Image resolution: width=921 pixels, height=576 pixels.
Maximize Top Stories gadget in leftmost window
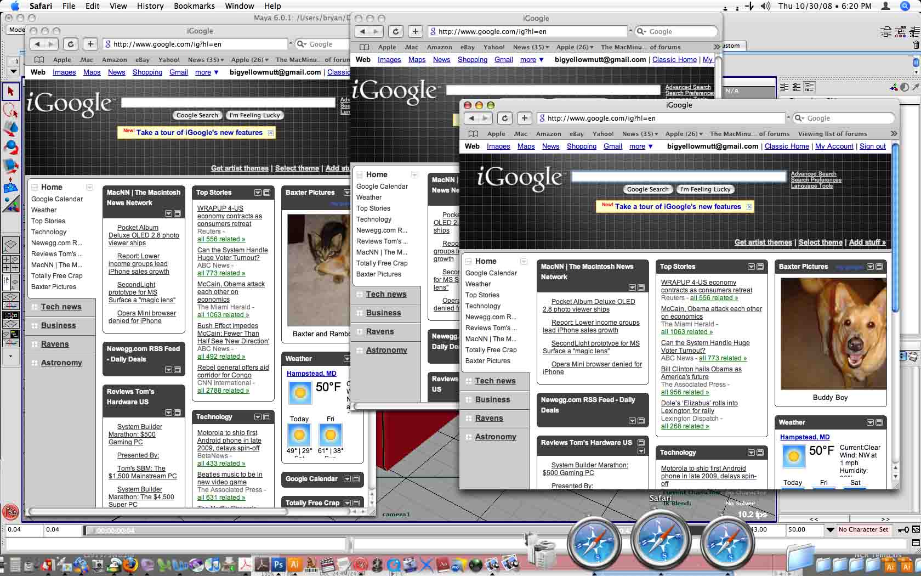pos(267,193)
